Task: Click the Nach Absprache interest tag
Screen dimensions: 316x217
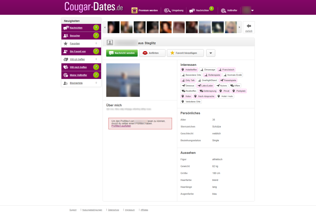Action: pos(204,96)
